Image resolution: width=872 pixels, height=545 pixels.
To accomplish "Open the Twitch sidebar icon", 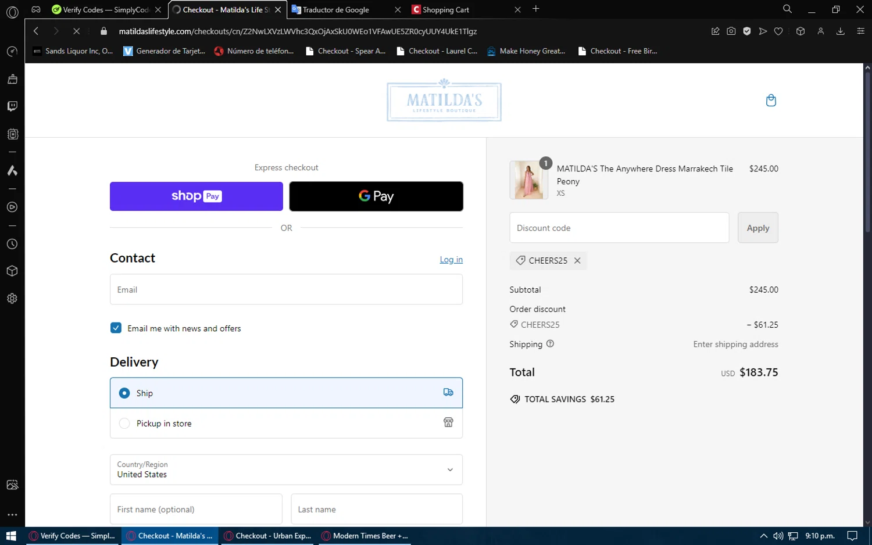I will point(12,106).
